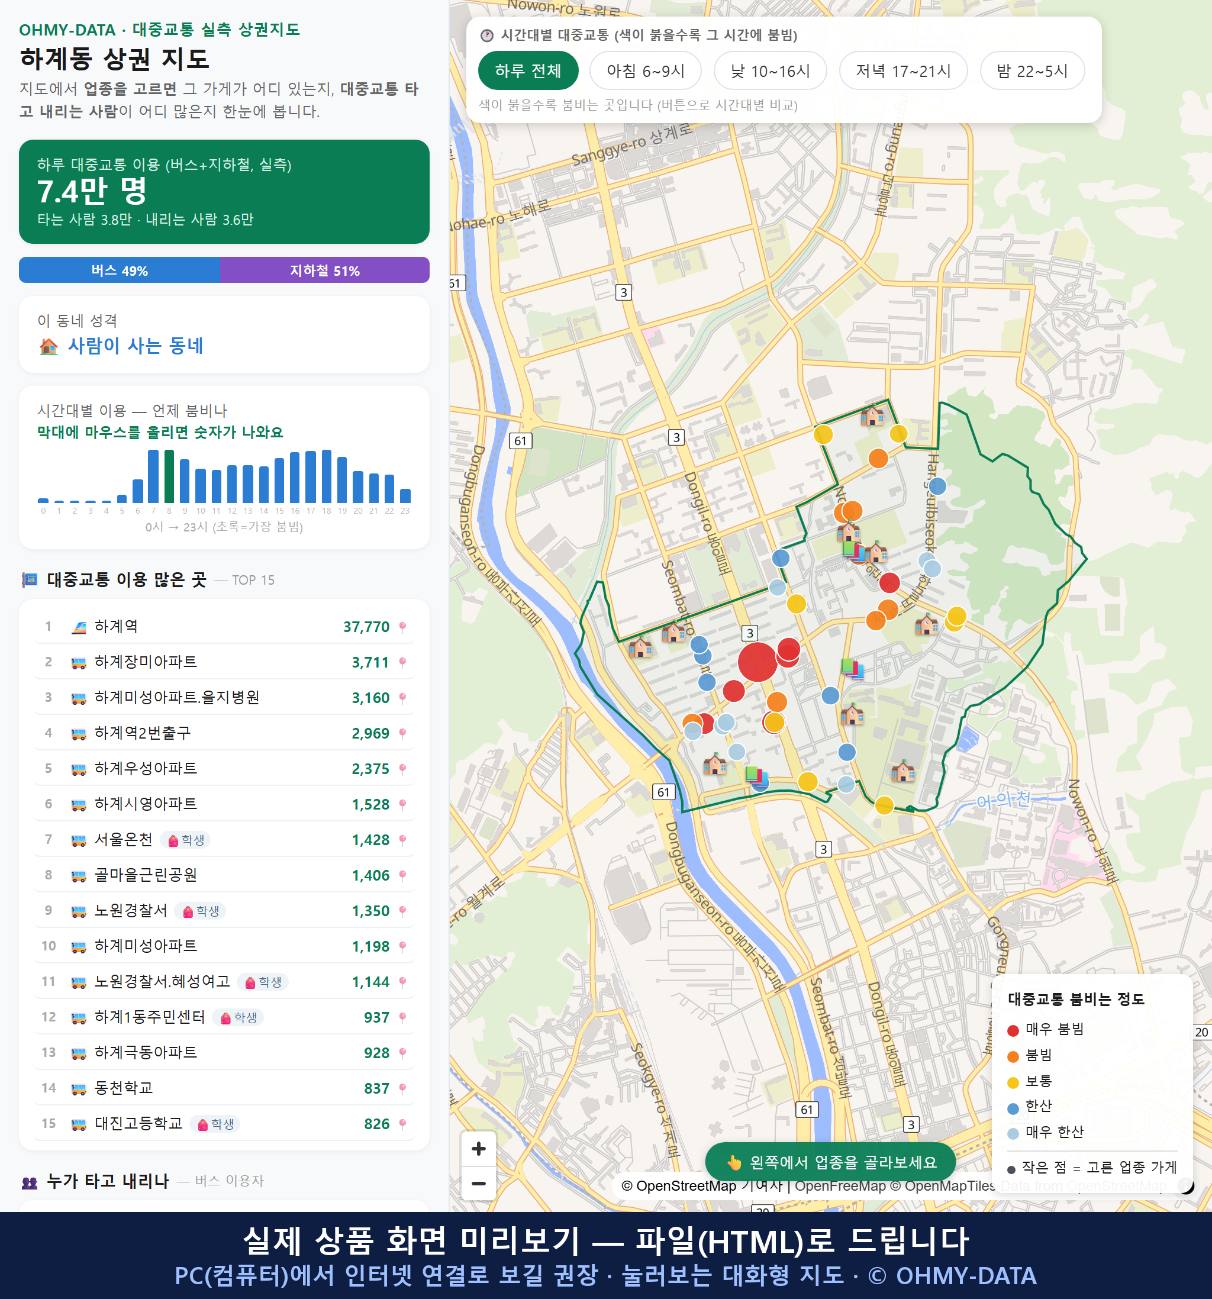Select the 하계우성아파트 list row
This screenshot has height=1299, width=1212.
click(x=224, y=768)
